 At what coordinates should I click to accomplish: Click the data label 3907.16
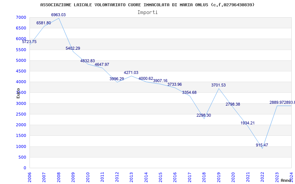(160, 81)
